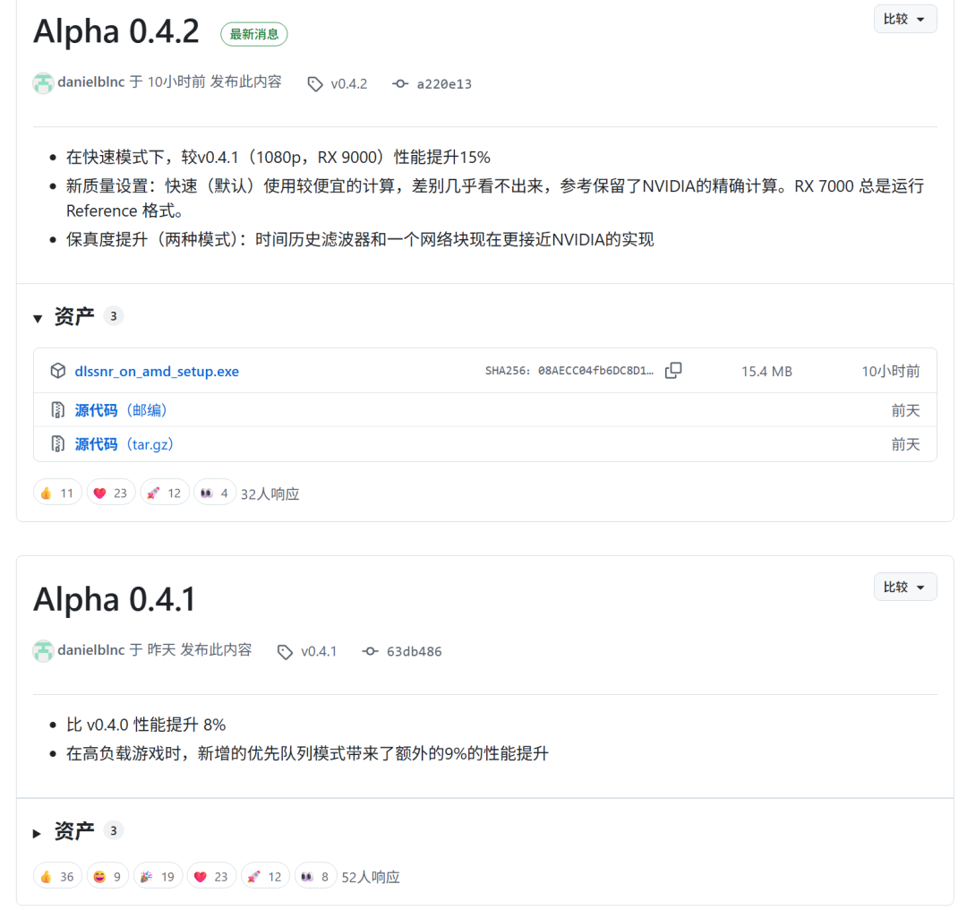Click the tag icon next to v0.4.1
This screenshot has width=967, height=910.
click(285, 651)
